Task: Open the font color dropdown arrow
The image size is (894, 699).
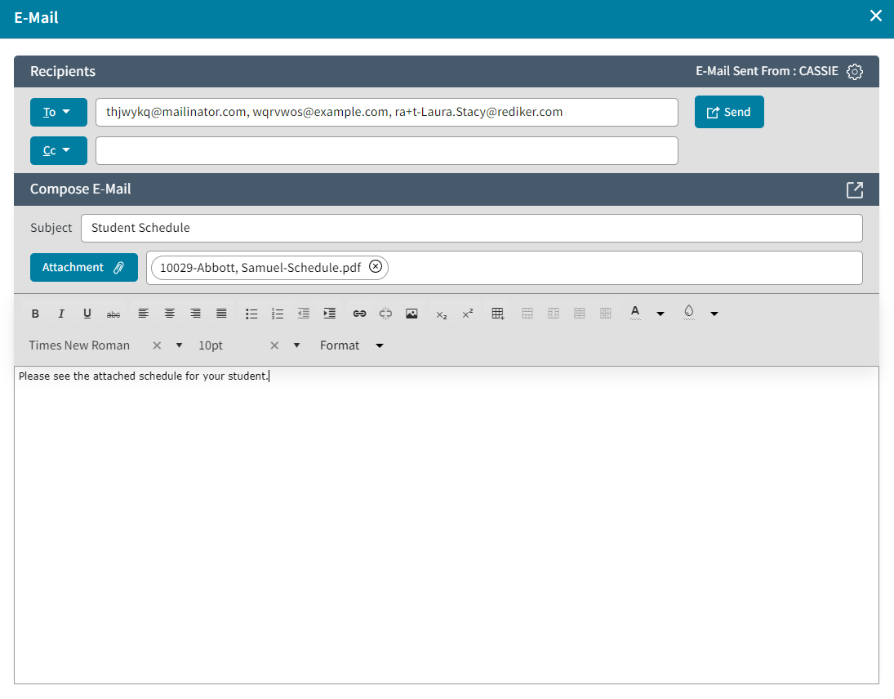Action: pyautogui.click(x=660, y=314)
